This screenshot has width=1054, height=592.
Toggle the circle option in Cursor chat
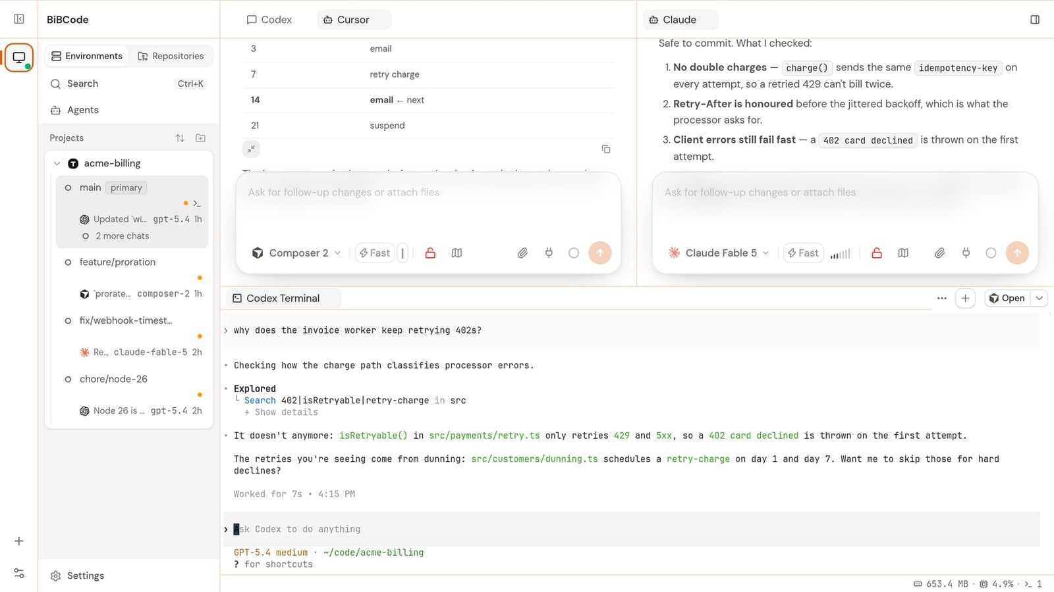574,253
